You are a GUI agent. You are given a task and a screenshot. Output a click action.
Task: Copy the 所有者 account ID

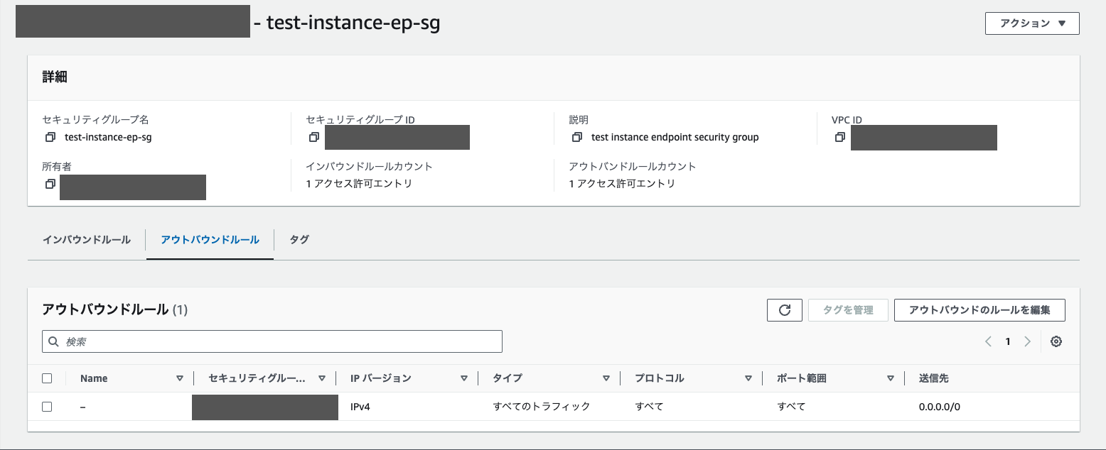click(50, 184)
